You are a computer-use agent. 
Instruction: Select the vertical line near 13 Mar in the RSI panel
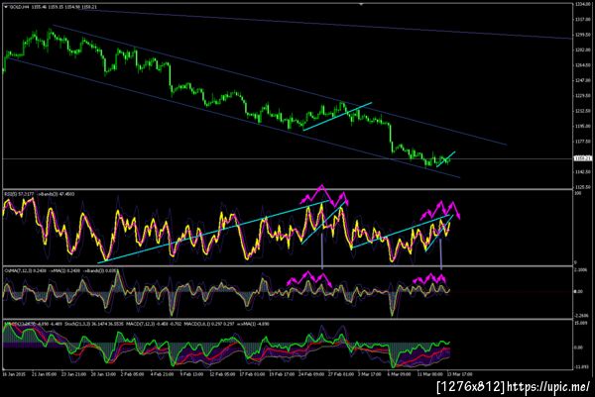coord(441,253)
